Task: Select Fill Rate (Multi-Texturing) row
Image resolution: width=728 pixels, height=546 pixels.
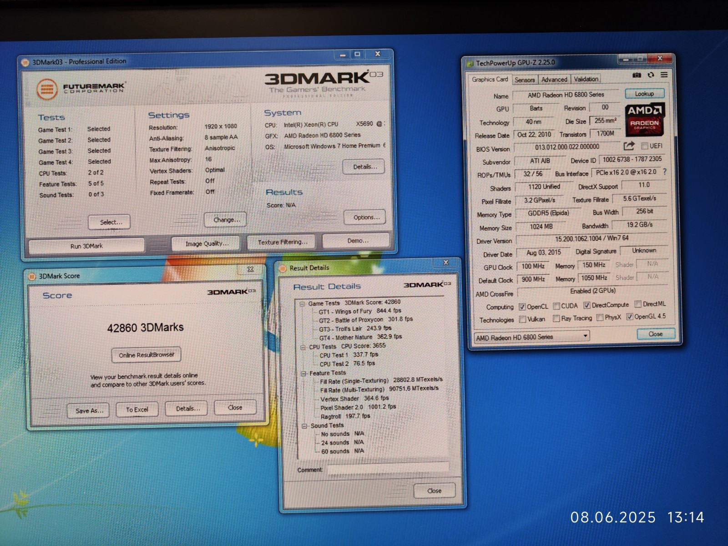Action: pos(379,389)
